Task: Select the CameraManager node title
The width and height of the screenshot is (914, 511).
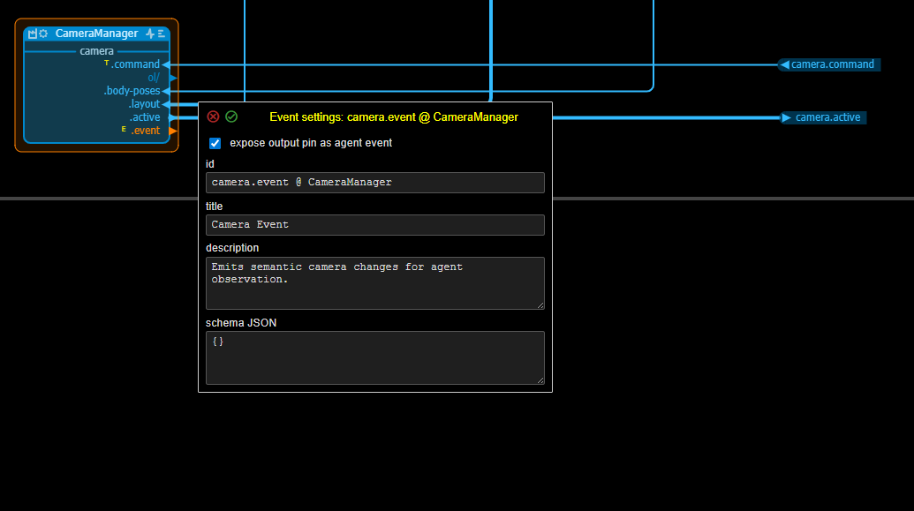Action: click(97, 34)
